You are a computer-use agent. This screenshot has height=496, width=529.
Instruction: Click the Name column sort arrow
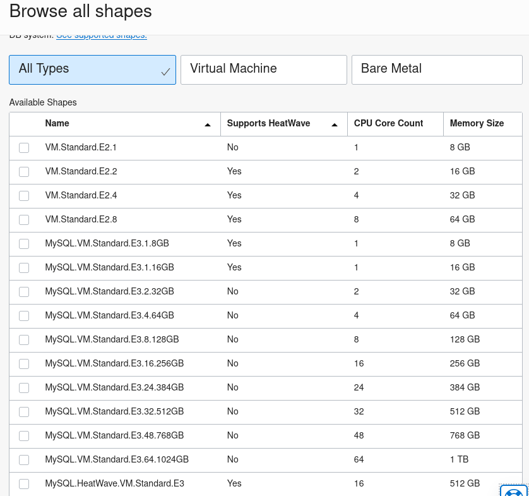point(208,124)
